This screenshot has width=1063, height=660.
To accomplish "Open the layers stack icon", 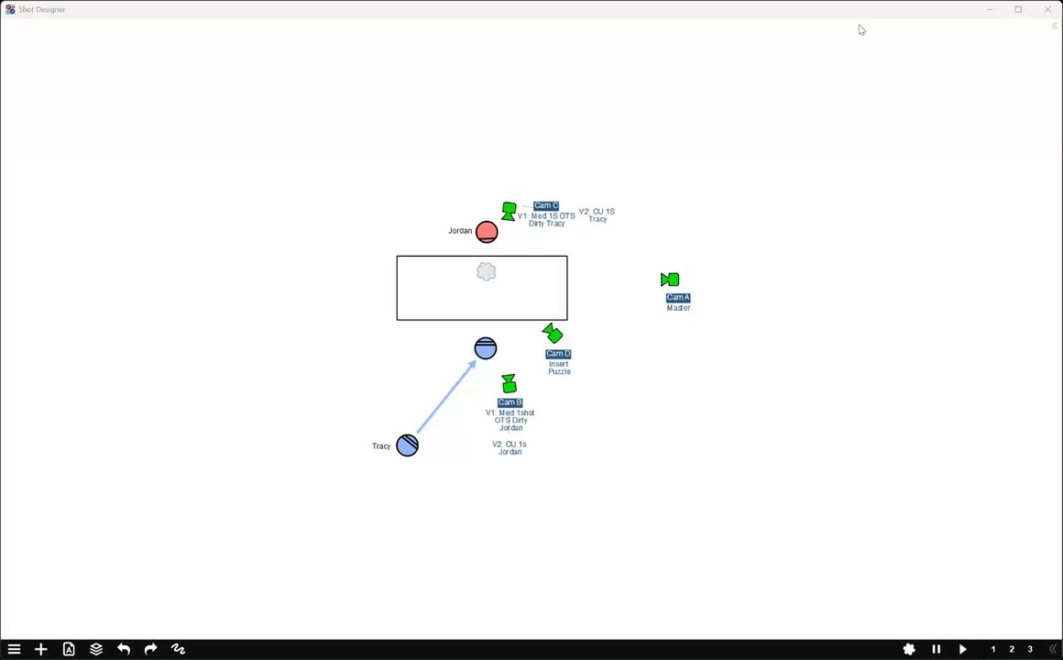I will [x=96, y=649].
